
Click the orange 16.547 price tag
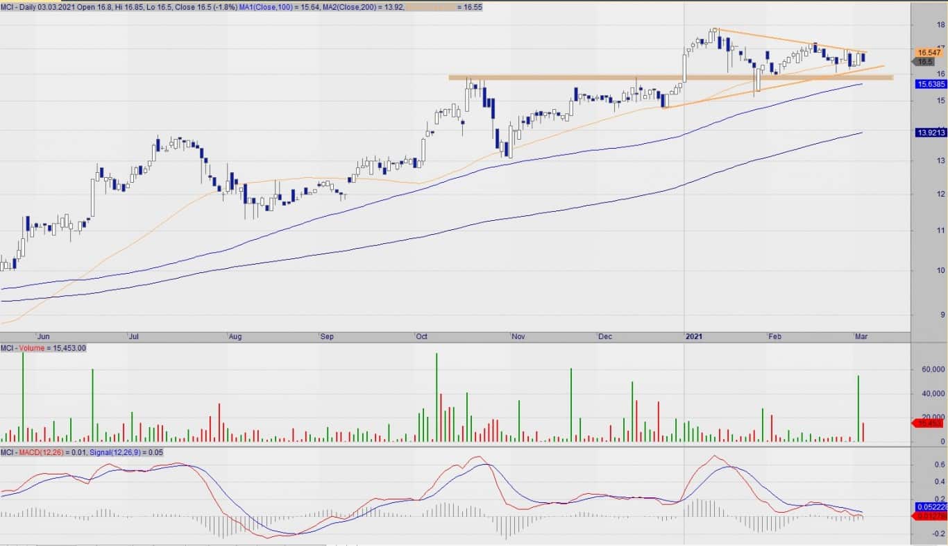(928, 53)
